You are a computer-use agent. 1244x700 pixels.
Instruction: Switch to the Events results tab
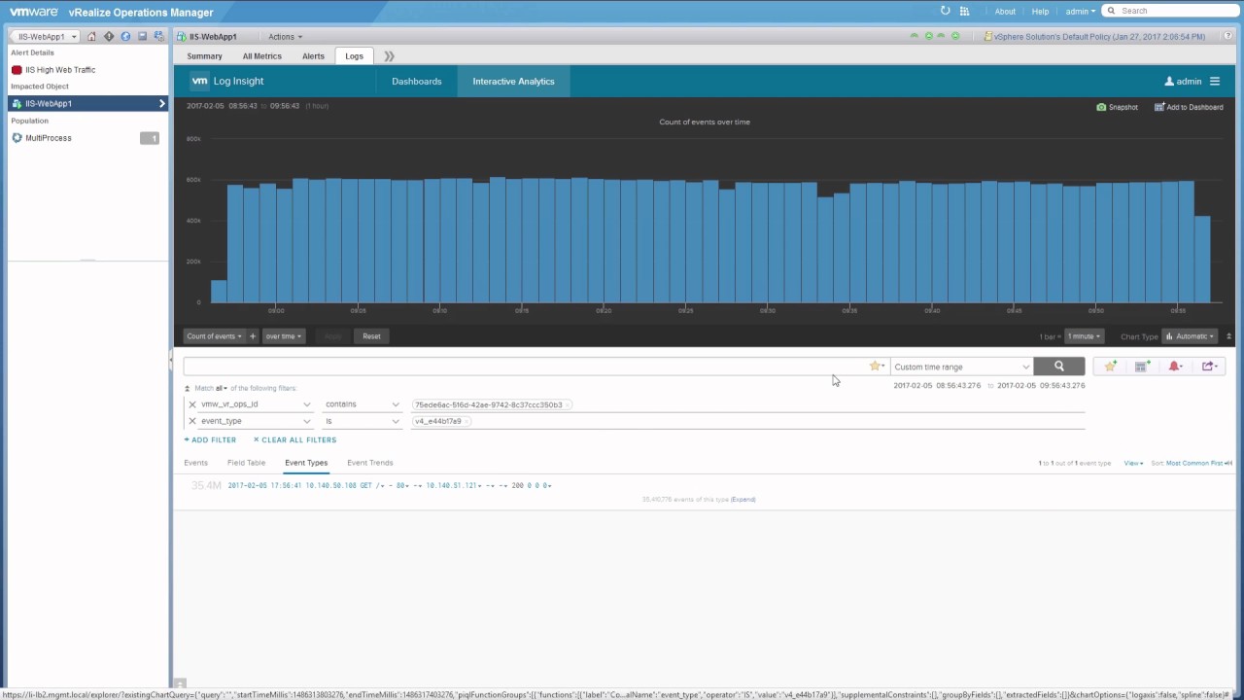(195, 463)
